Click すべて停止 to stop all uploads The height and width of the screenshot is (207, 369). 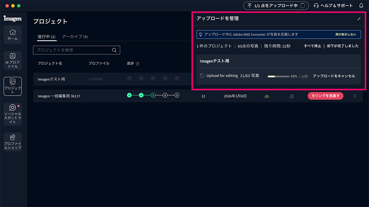pos(312,46)
